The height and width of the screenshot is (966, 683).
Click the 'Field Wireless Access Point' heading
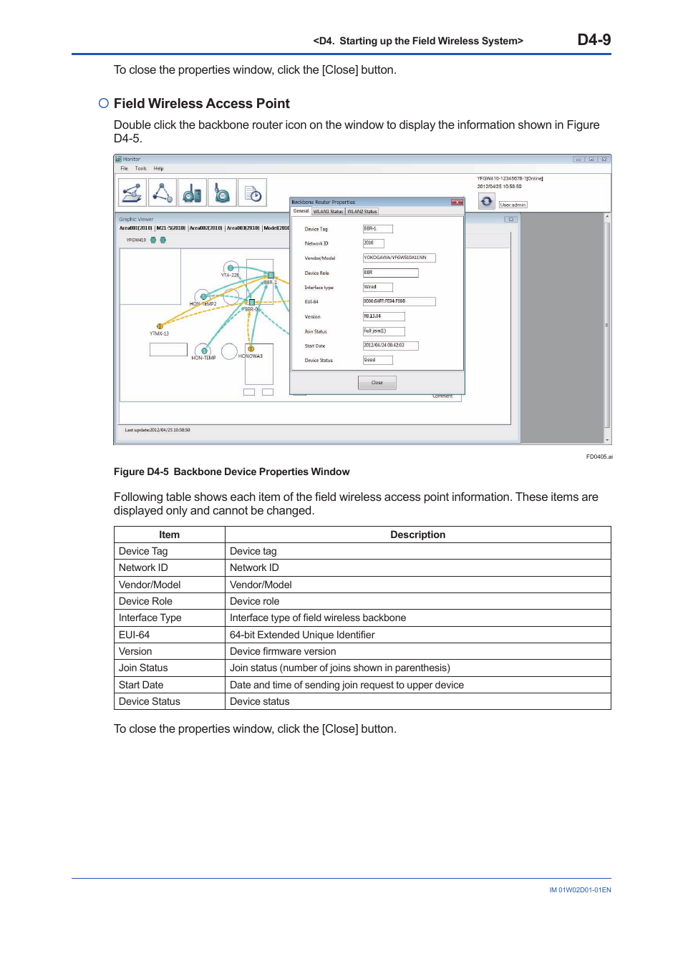pos(202,104)
